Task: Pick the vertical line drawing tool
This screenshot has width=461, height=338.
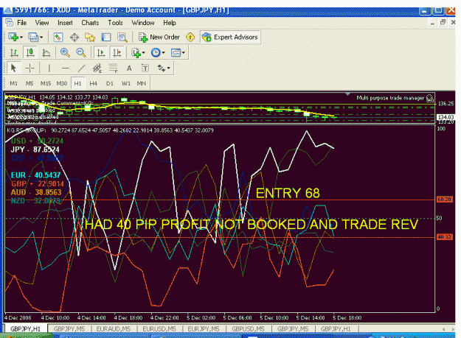Action: pos(49,68)
